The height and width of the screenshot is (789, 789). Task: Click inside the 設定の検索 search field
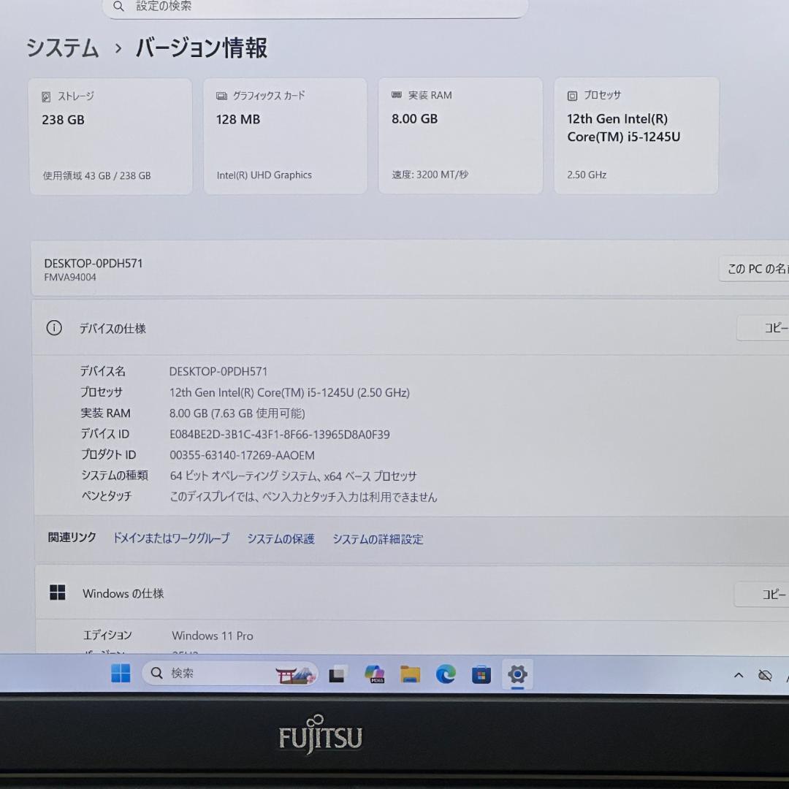[314, 7]
